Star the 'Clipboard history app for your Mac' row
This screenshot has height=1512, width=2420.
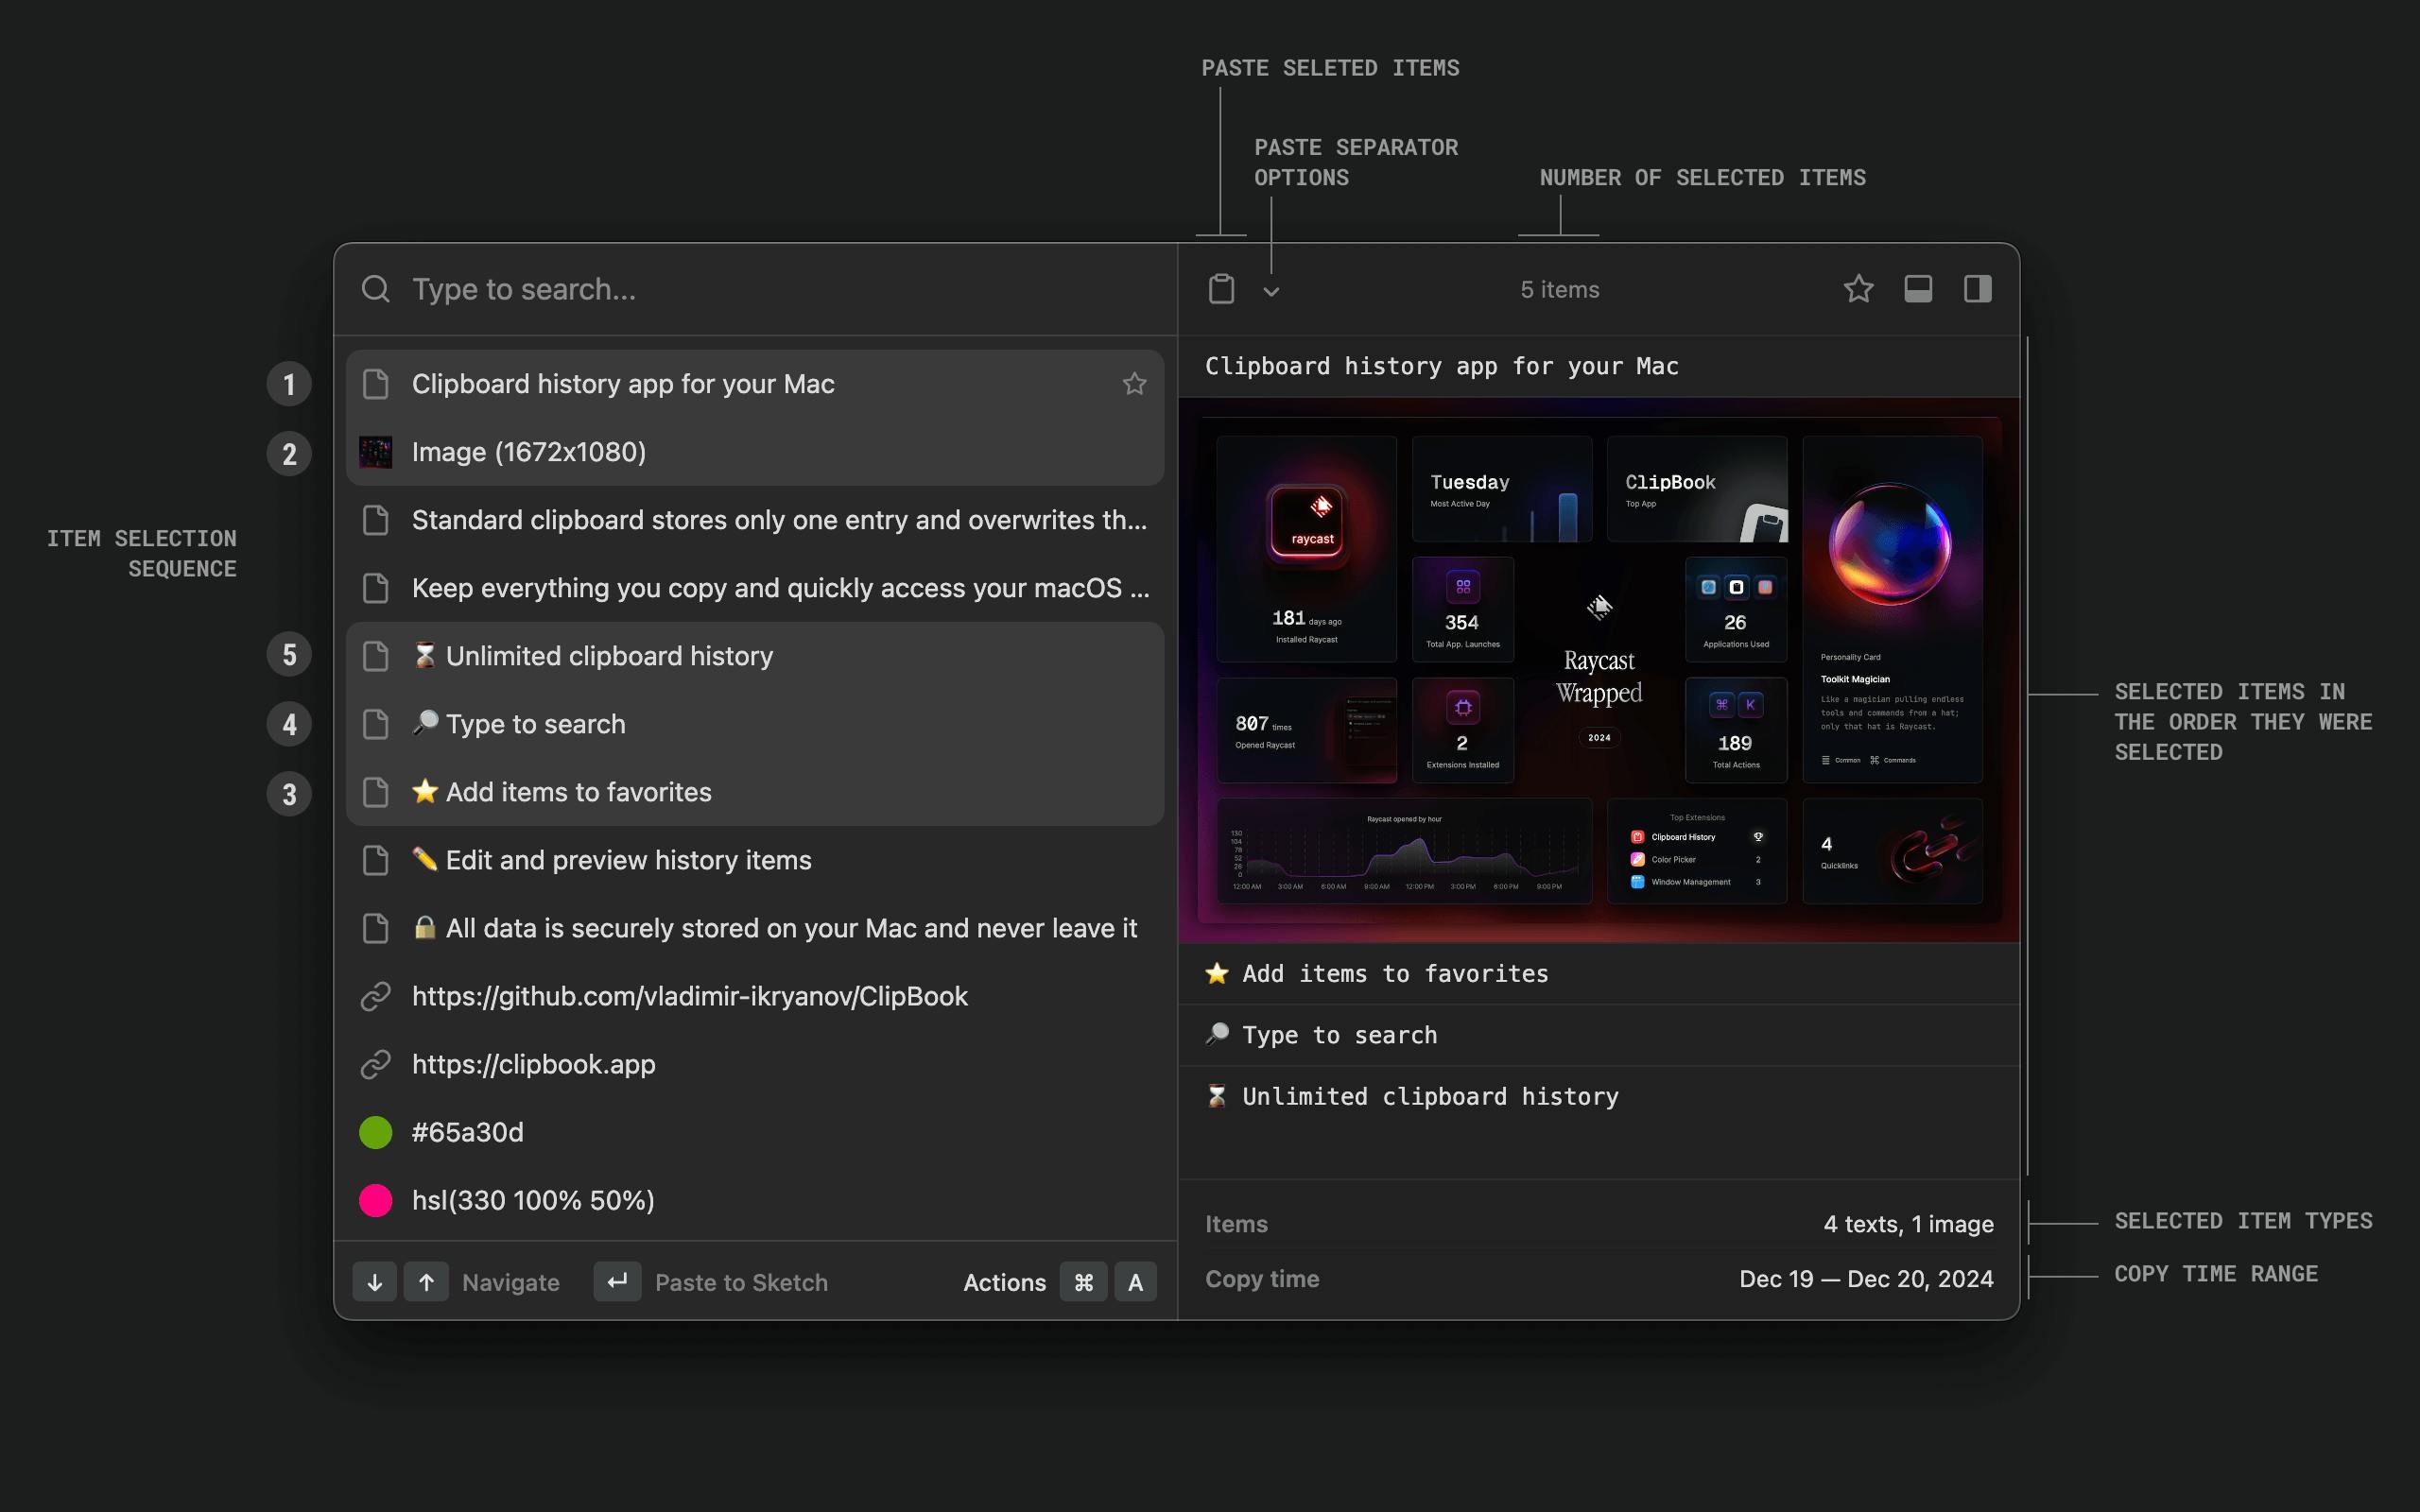pyautogui.click(x=1134, y=384)
